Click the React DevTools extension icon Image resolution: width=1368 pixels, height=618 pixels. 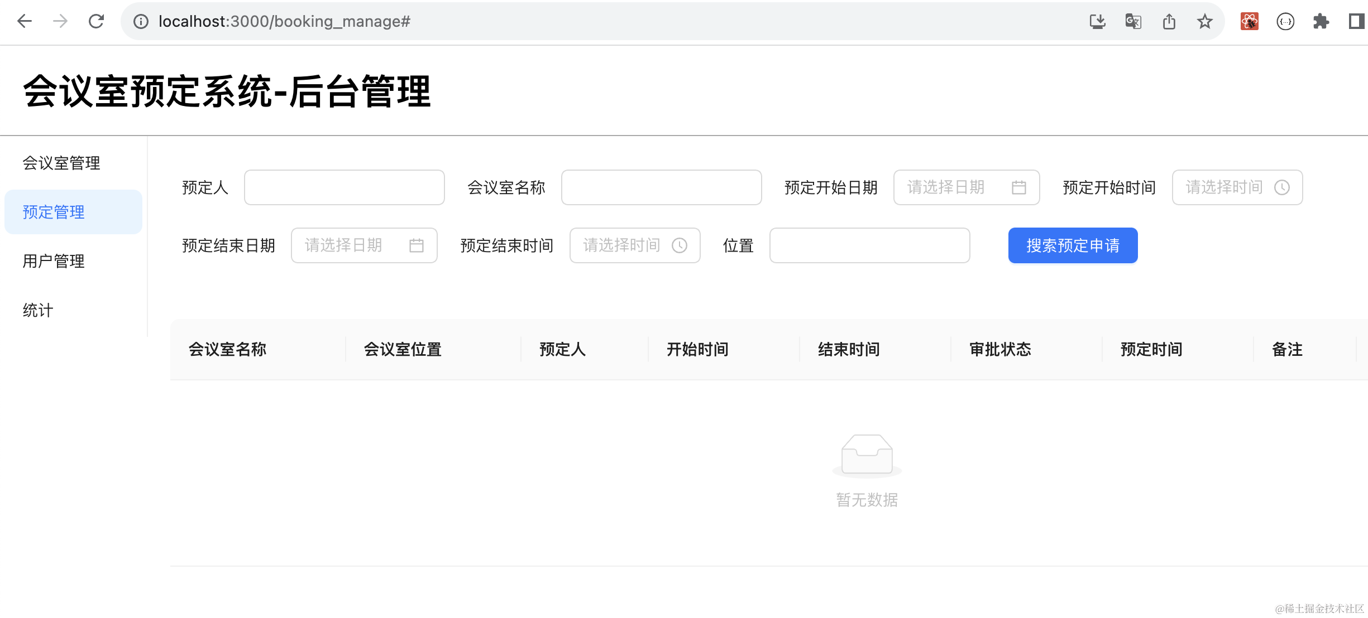(x=1249, y=21)
